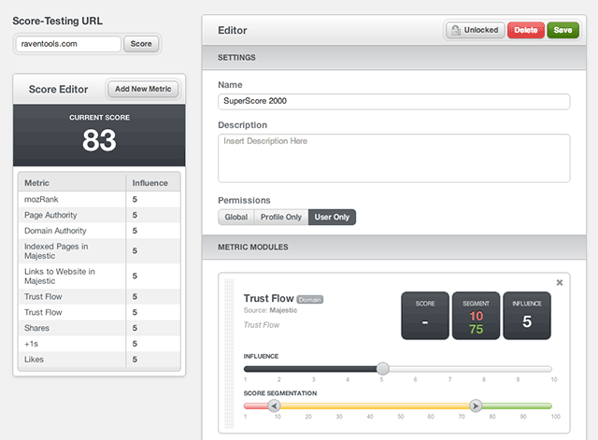Click the red segment of segmentation bar
This screenshot has width=598, height=440.
256,406
